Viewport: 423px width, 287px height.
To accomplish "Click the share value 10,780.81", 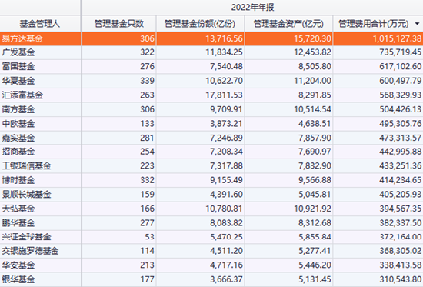I will coord(224,209).
